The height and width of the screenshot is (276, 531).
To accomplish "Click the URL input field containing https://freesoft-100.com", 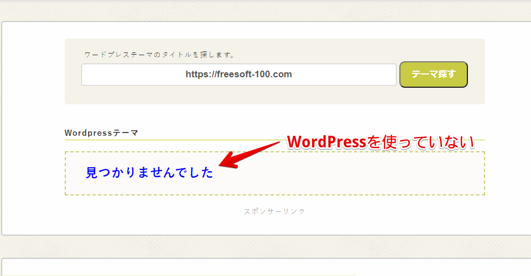I will point(239,75).
